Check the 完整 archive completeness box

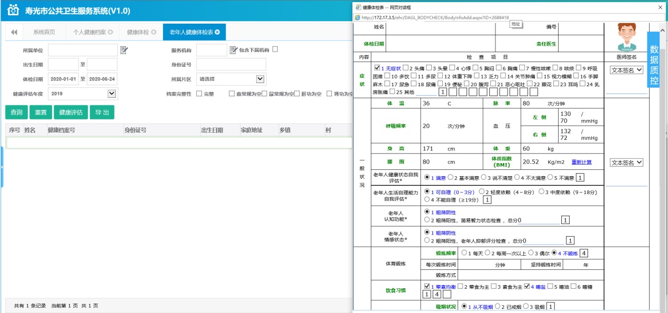199,94
